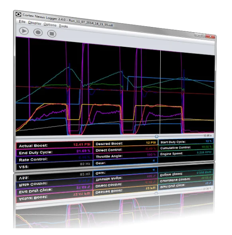Close the logger window
The image size is (232, 235).
click(210, 36)
